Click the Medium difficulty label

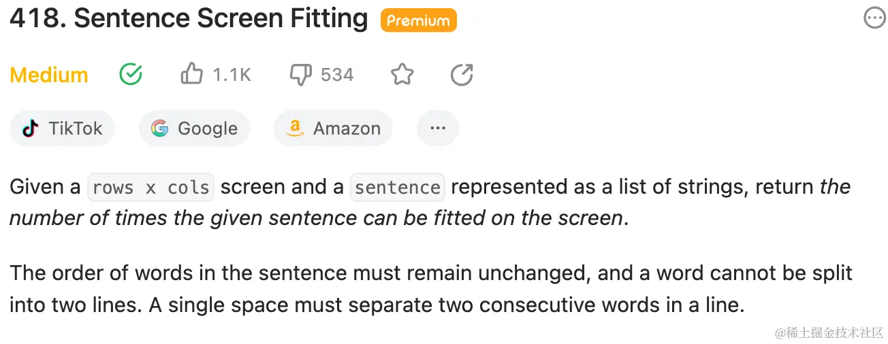[x=49, y=75]
